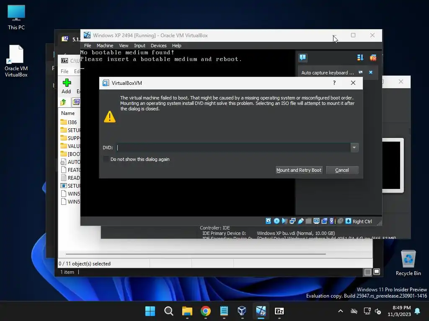Click the mouse integration status icon
Screen dimensions: 429x321
click(x=340, y=221)
